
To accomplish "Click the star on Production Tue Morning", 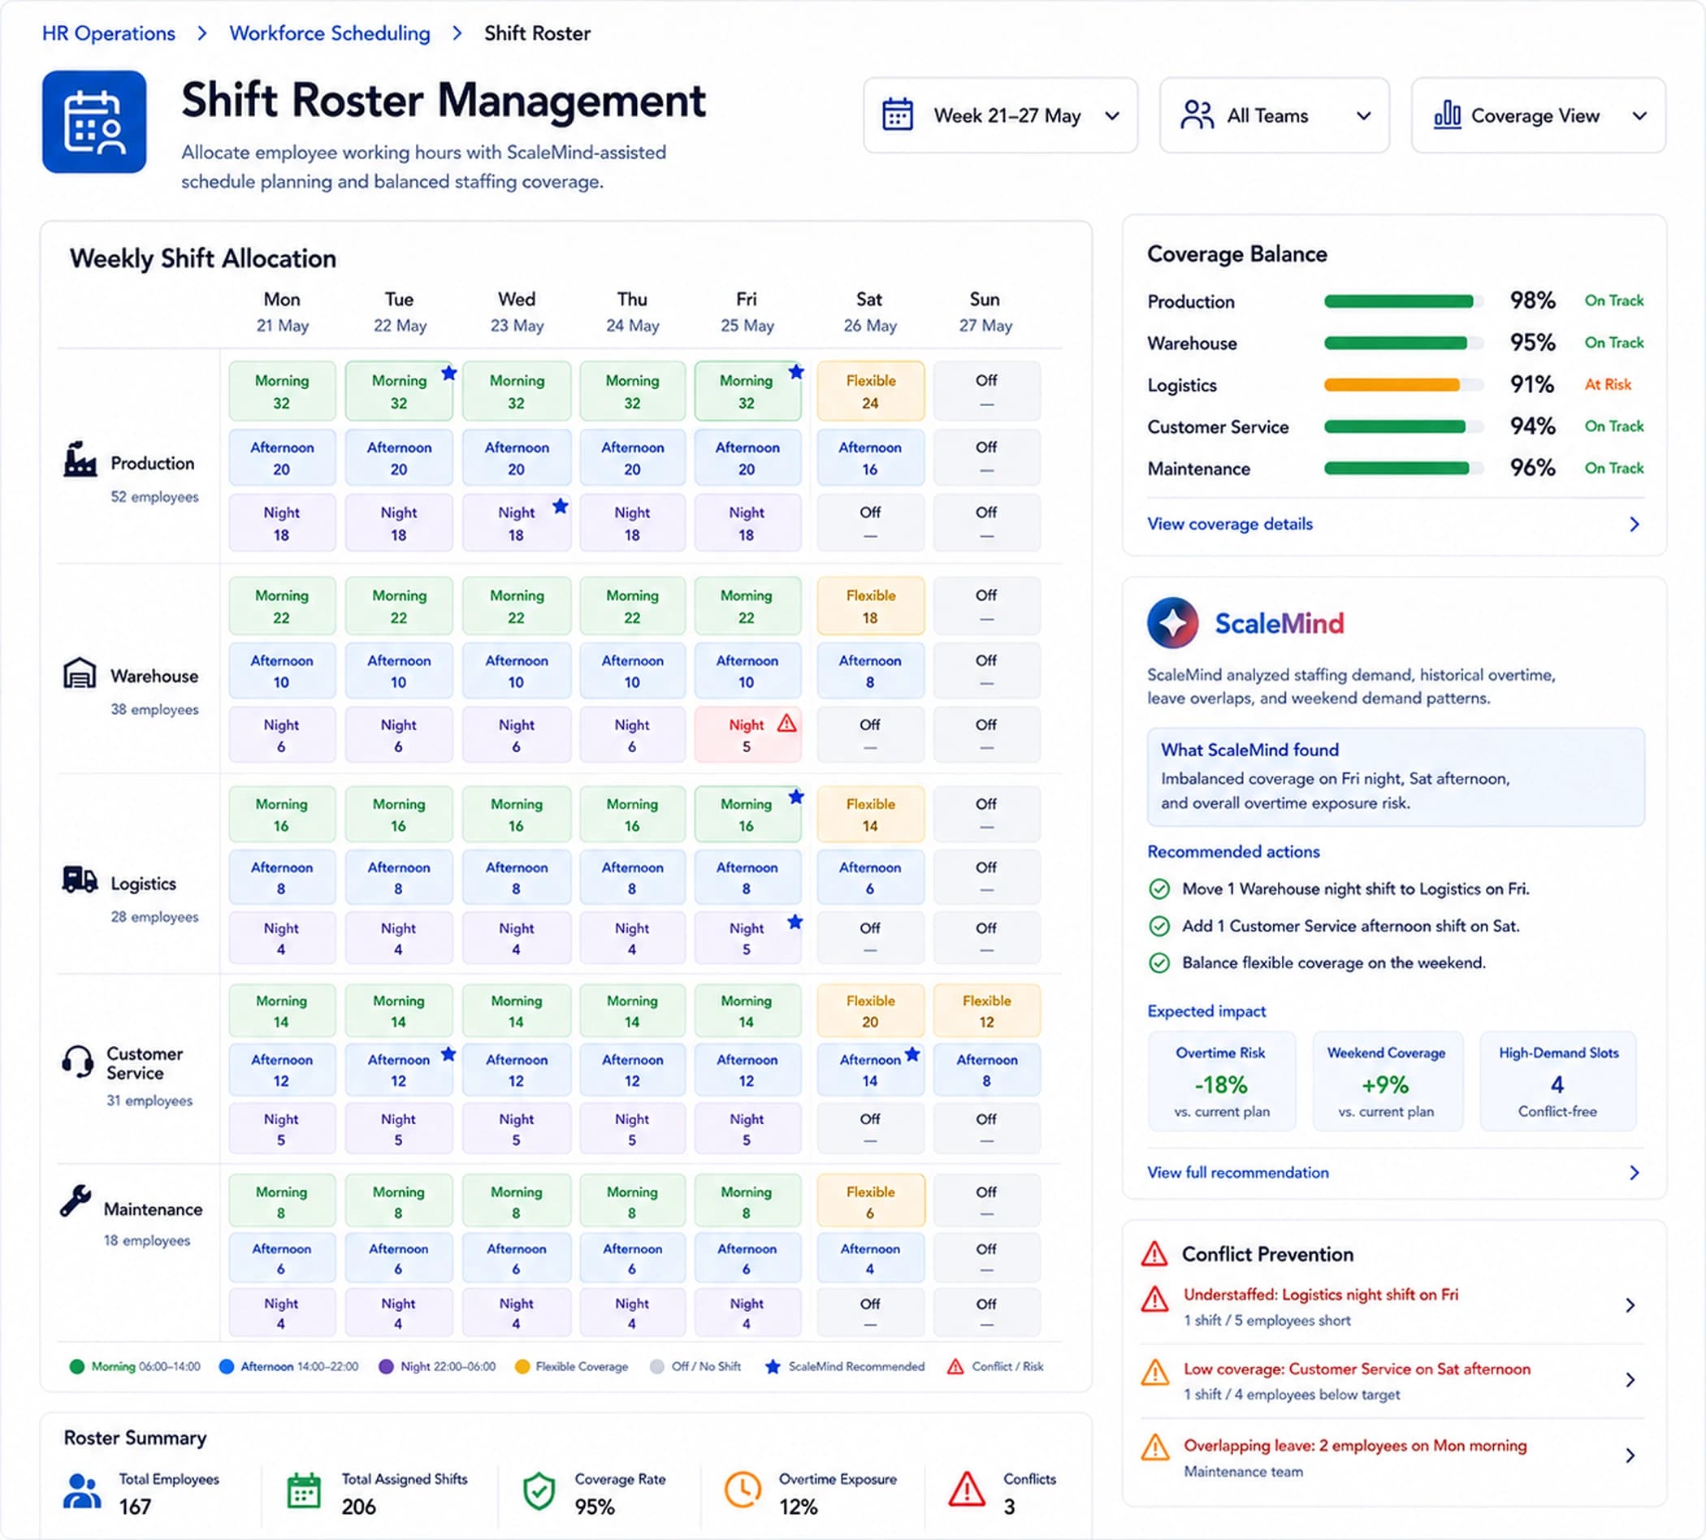I will (448, 372).
